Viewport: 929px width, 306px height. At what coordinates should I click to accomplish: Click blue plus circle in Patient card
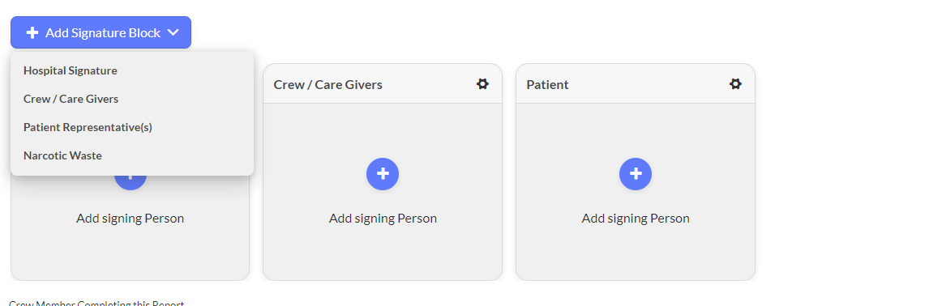tap(636, 174)
